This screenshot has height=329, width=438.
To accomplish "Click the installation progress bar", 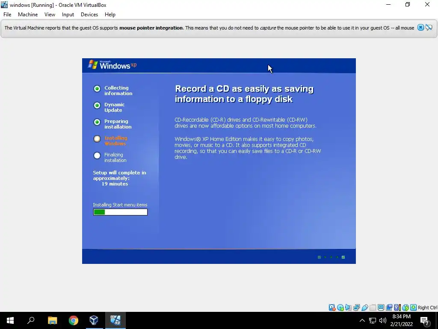I will coord(120,212).
